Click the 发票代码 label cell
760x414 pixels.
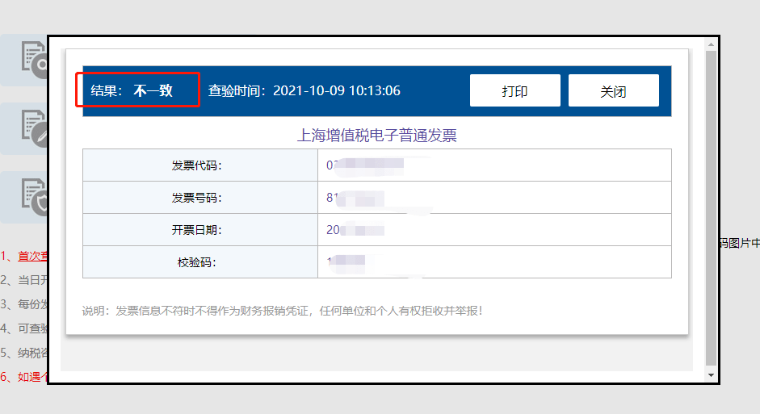click(200, 165)
